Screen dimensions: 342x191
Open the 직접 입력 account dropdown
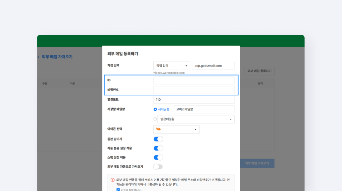(x=172, y=66)
